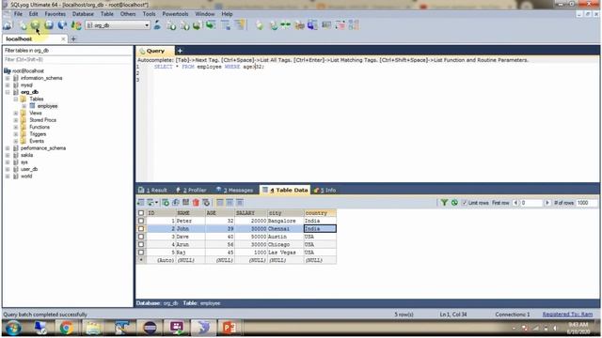Open the User Manager toolbar icon
The height and width of the screenshot is (338, 602).
pyautogui.click(x=157, y=25)
